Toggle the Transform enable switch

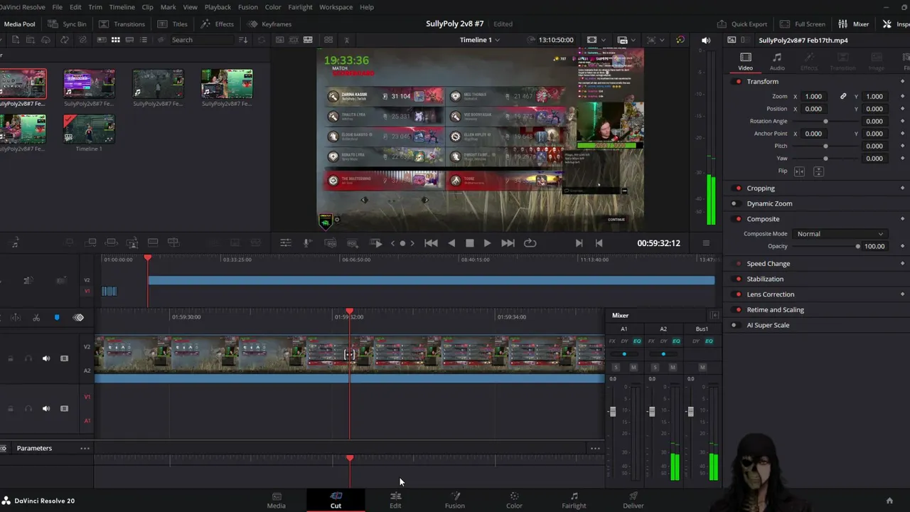point(738,82)
